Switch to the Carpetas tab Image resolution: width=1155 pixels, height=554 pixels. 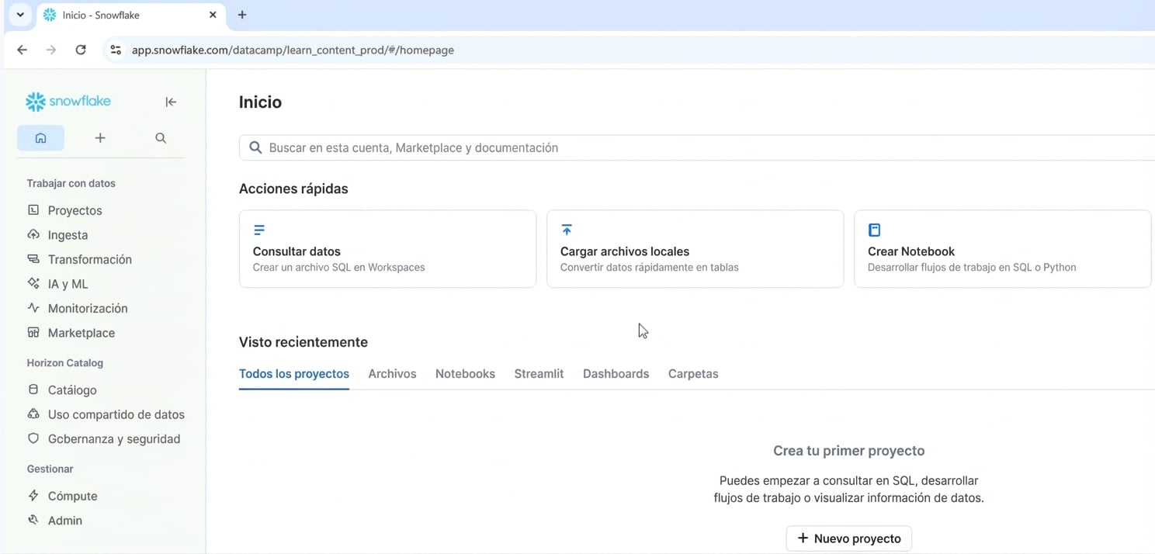point(693,374)
